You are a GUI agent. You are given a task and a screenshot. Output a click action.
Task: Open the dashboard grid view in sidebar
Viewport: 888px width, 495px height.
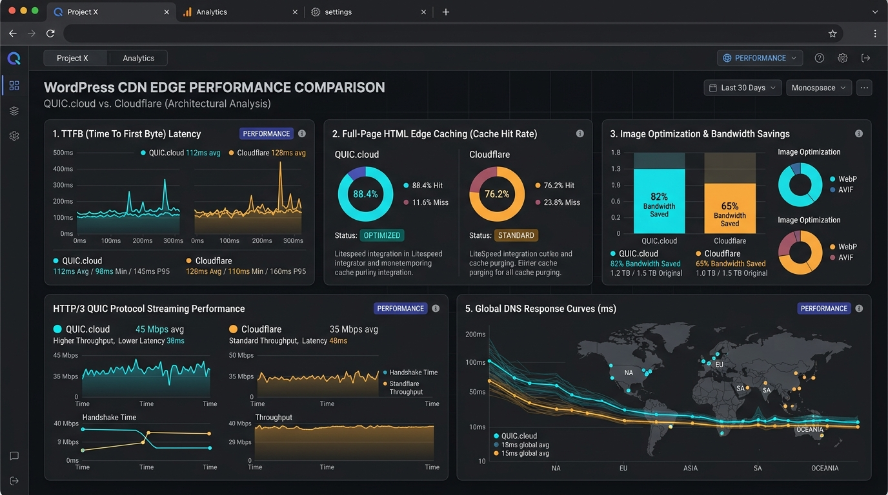pyautogui.click(x=14, y=85)
